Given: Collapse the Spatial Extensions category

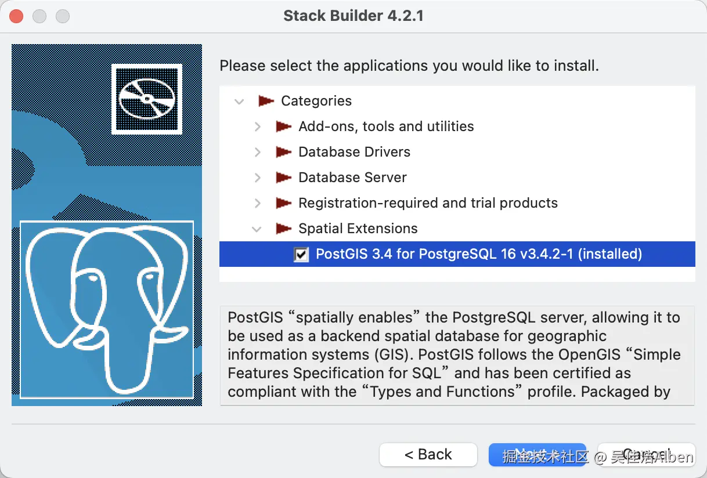Looking at the screenshot, I should [x=257, y=229].
